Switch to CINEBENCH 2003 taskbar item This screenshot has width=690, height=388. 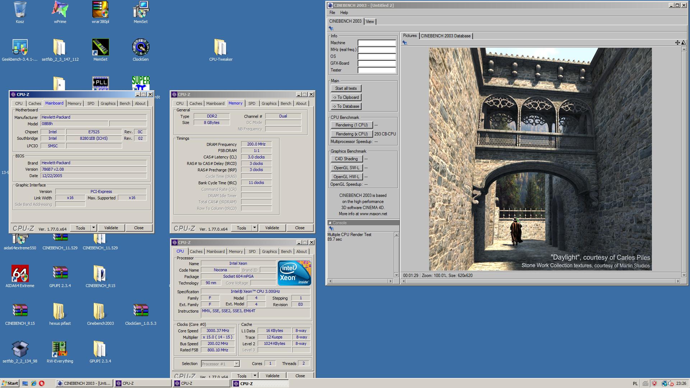pyautogui.click(x=84, y=383)
